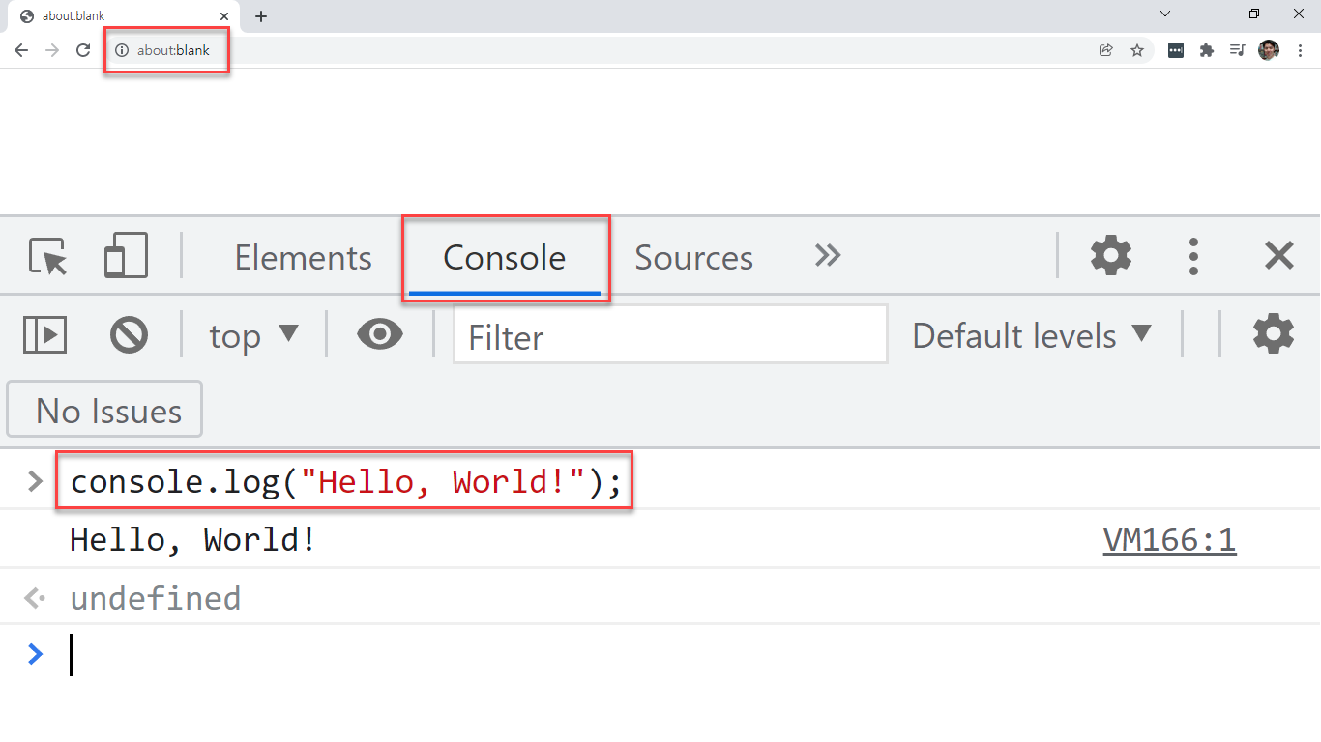
Task: Open the VM166:1 source link
Action: pyautogui.click(x=1169, y=540)
